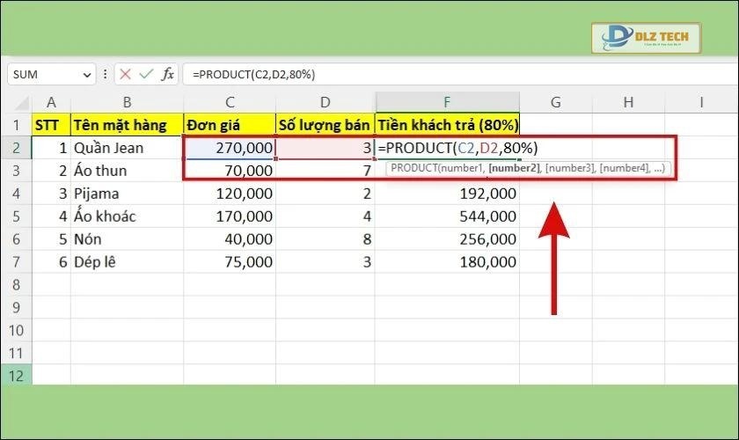739x440 pixels.
Task: Select column G header
Action: [556, 102]
